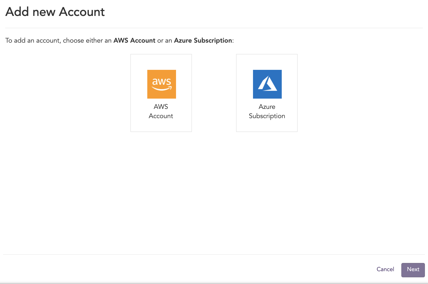Viewport: 428px width, 284px height.
Task: Choose the Azure Subscription label text
Action: click(x=267, y=111)
